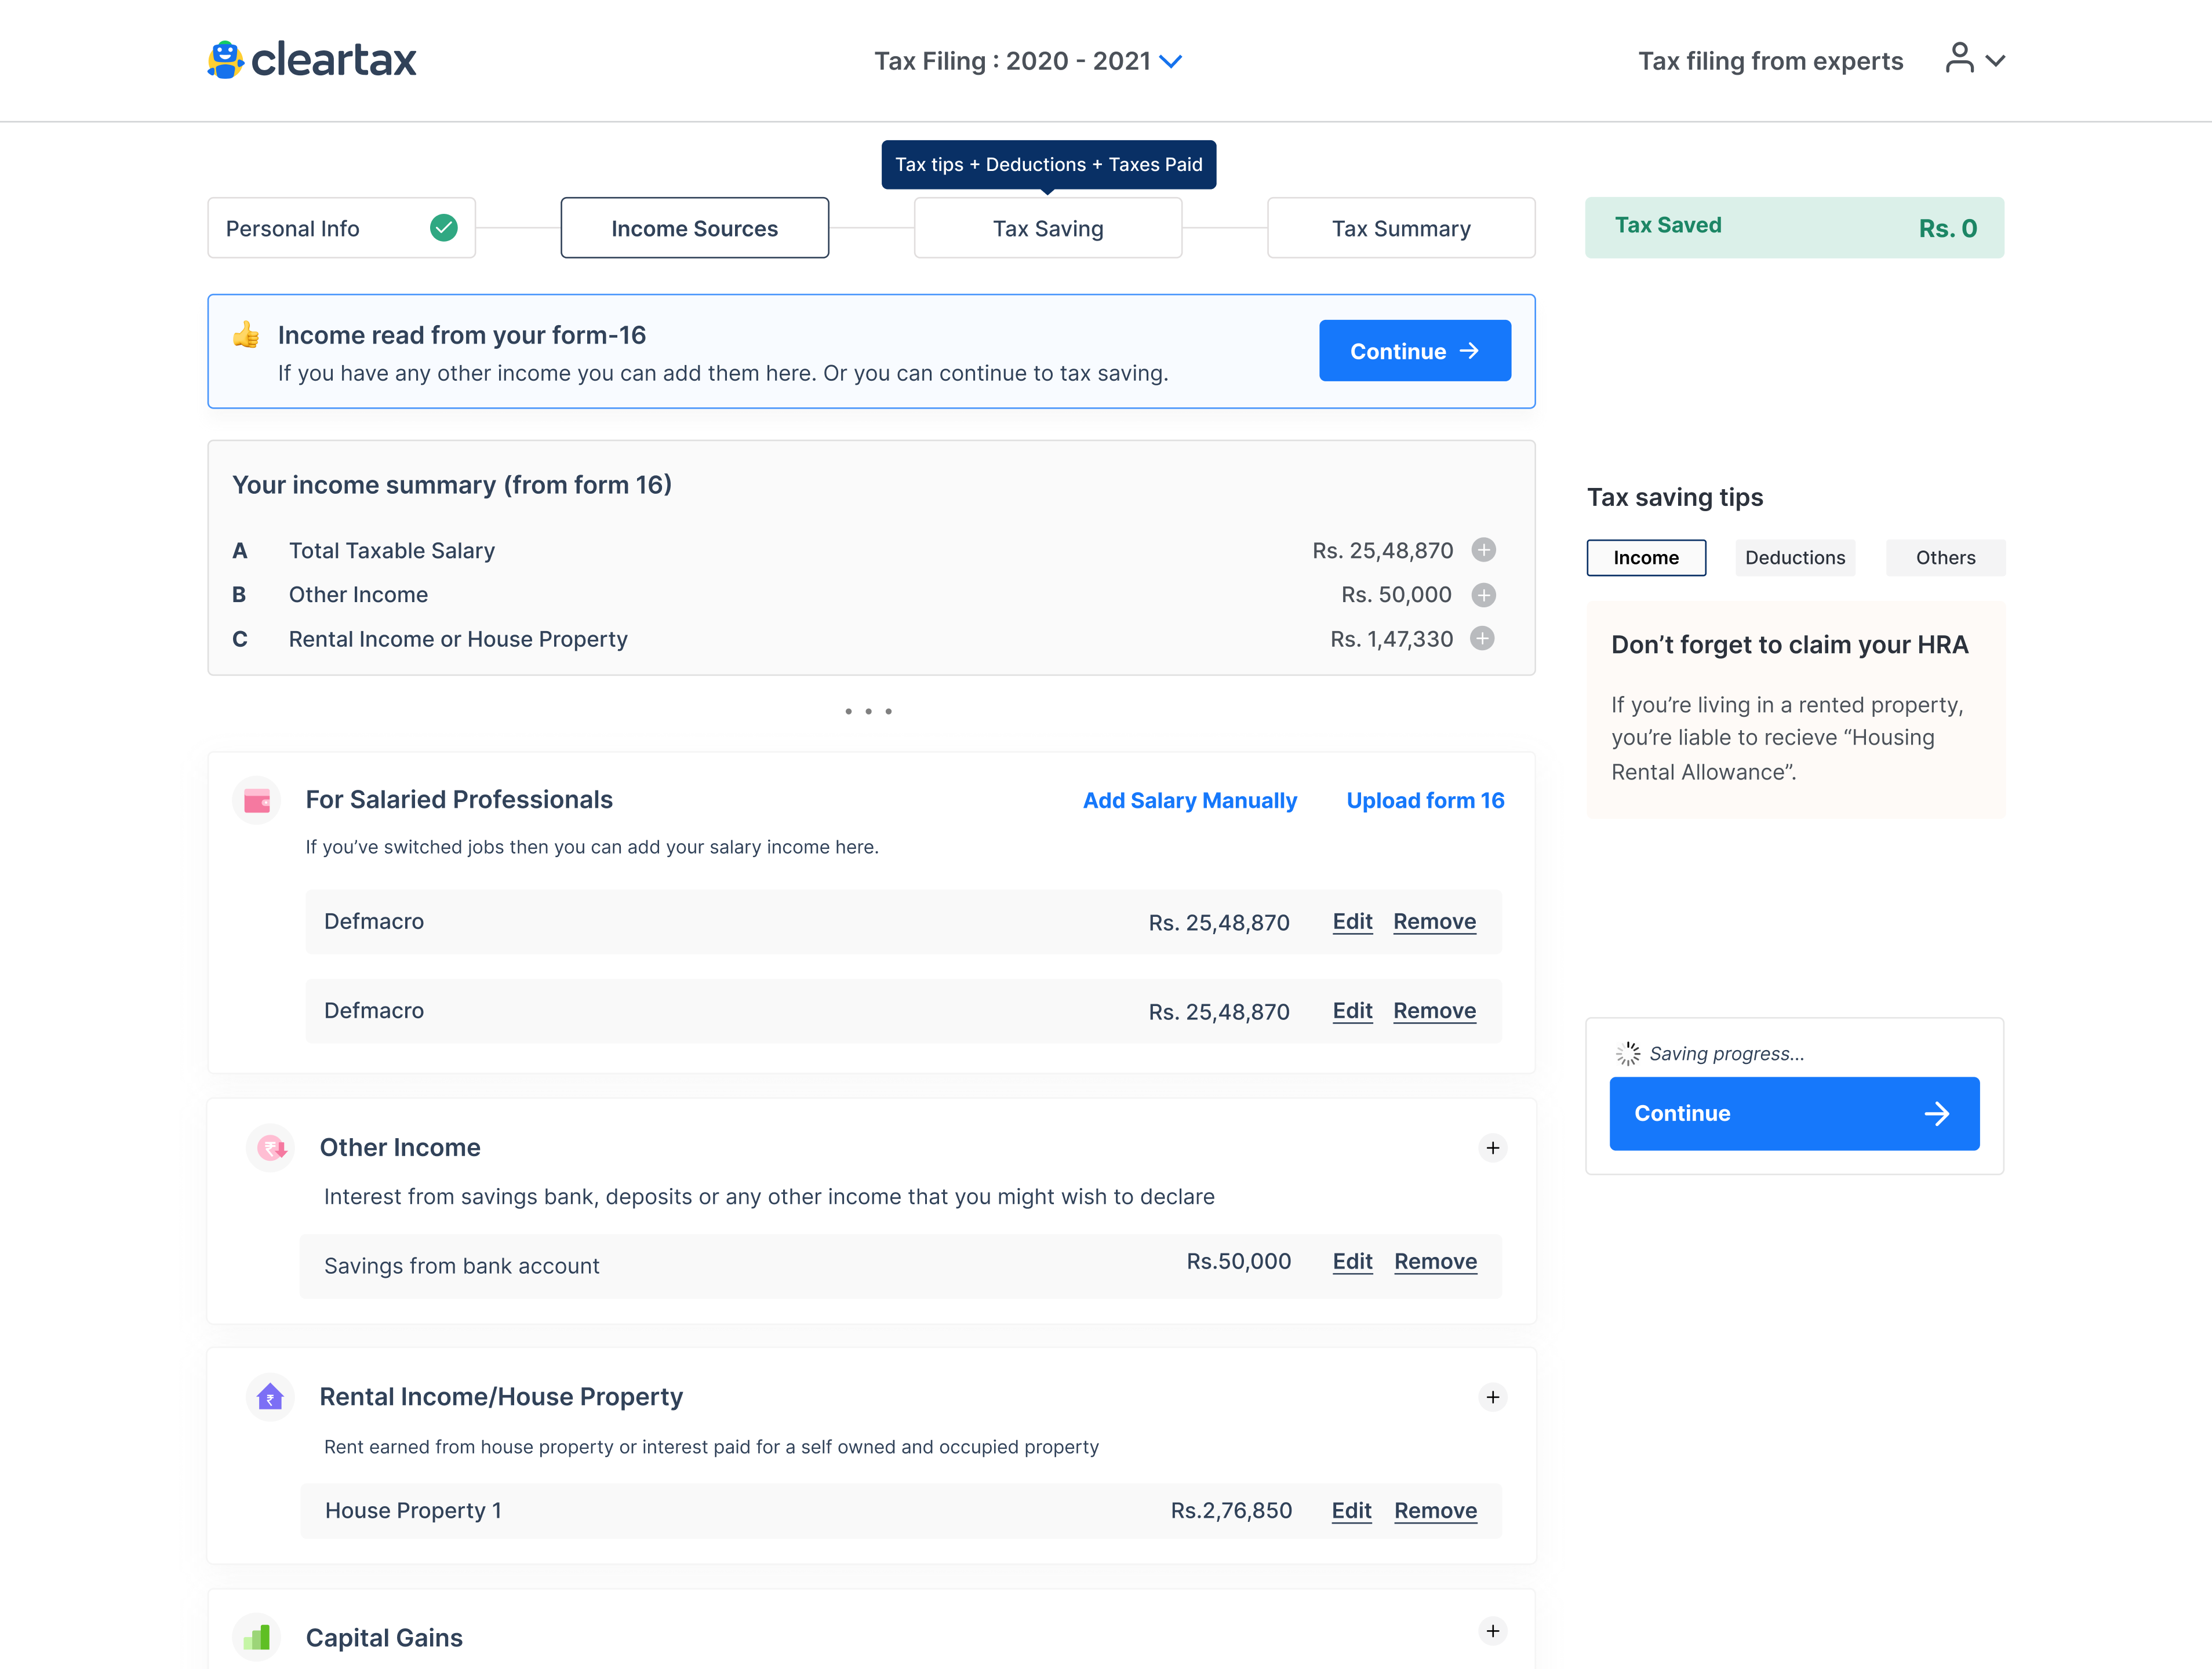This screenshot has width=2212, height=1669.
Task: Go to the Tax Saving step
Action: pyautogui.click(x=1047, y=229)
